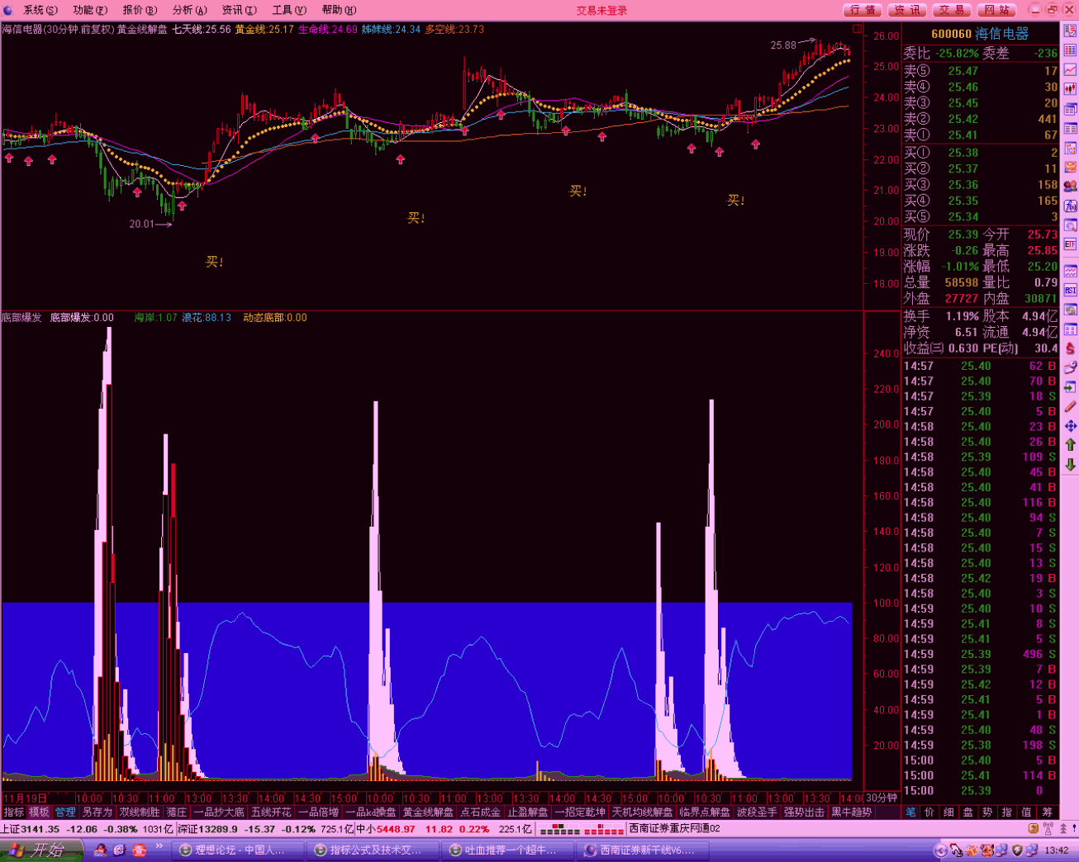Click the blue four-way move arrows icon
This screenshot has height=862, width=1079.
[1070, 426]
